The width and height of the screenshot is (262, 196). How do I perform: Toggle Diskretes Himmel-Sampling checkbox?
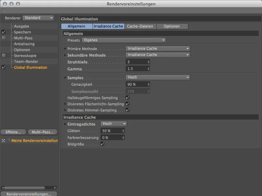click(127, 110)
